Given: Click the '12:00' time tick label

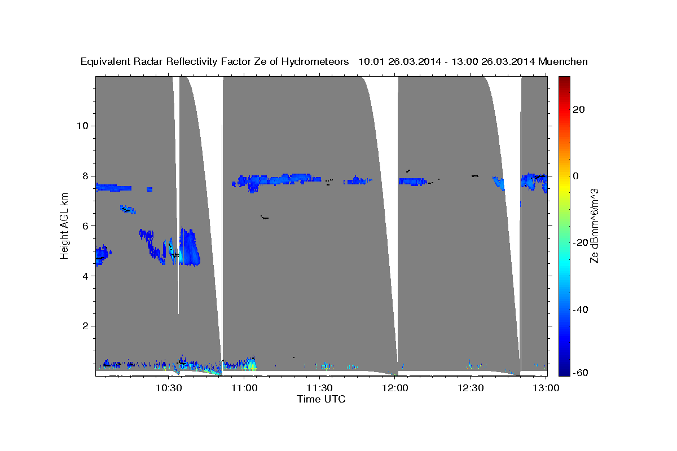Looking at the screenshot, I should click(395, 388).
